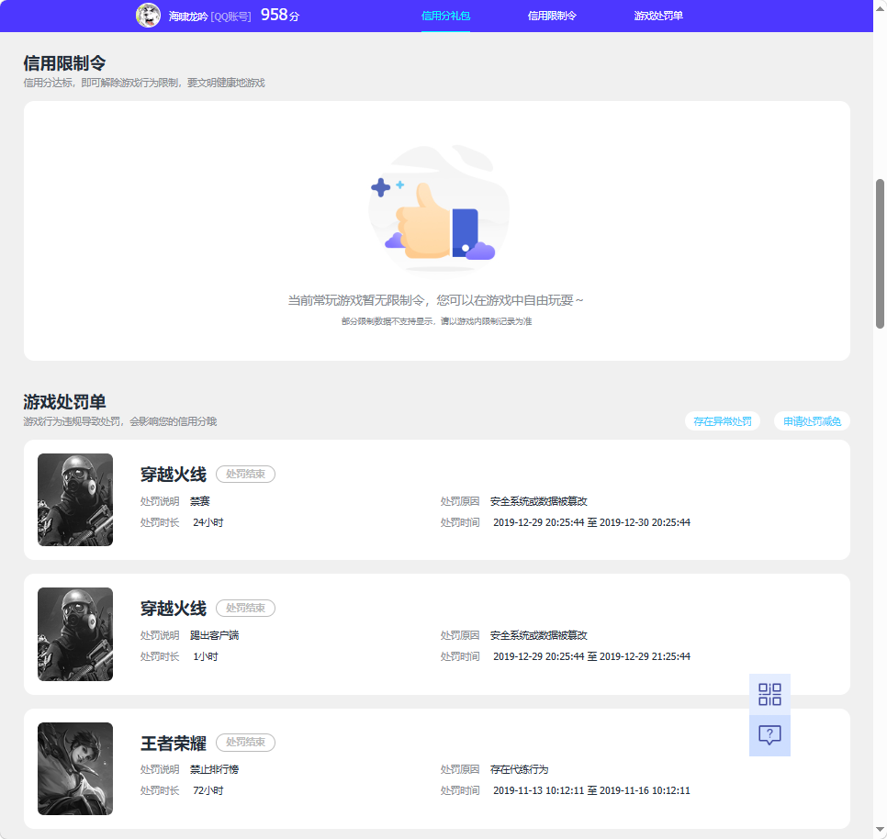The image size is (887, 839).
Task: Click 穿越火线 title on 禁赛 card
Action: pyautogui.click(x=174, y=475)
